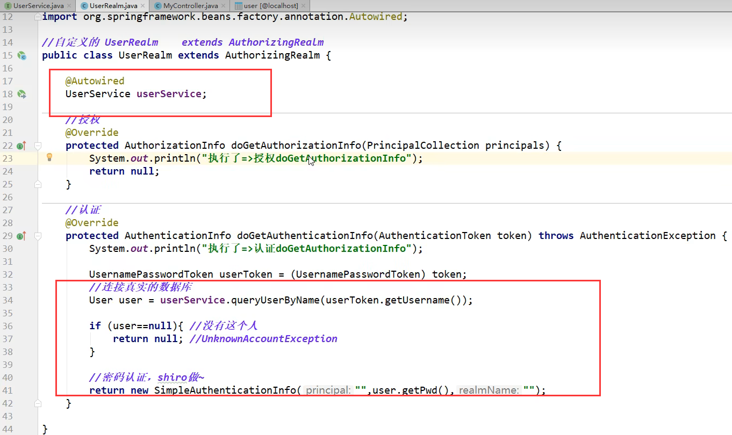This screenshot has height=435, width=732.
Task: Click the userService field name on line 18
Action: [x=168, y=94]
